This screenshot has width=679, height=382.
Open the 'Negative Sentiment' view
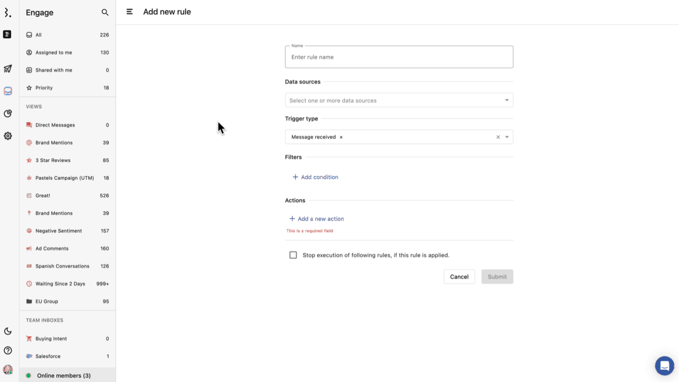[x=58, y=230]
